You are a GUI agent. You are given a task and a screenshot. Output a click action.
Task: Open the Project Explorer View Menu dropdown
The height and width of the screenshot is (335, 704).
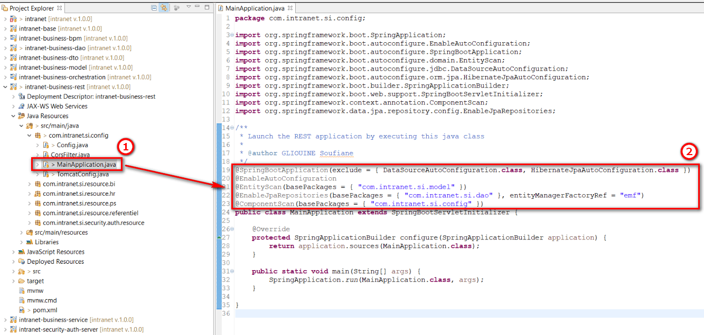pyautogui.click(x=189, y=7)
